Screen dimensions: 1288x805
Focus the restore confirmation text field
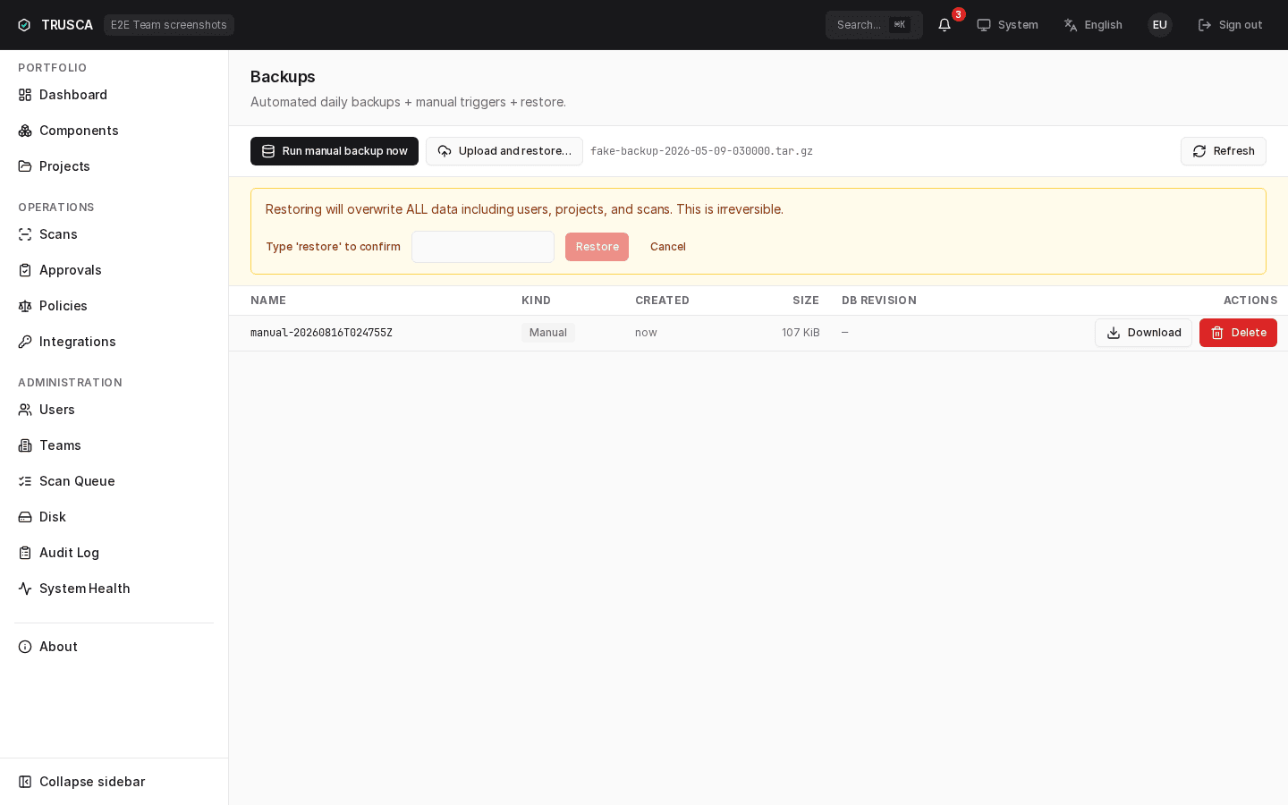pos(483,247)
